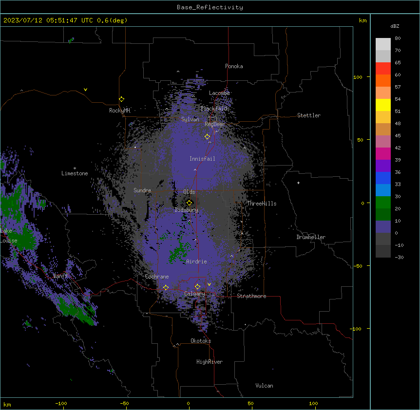420x410 pixels.
Task: Select the asterisk marker above Limestone
Action: 75,168
